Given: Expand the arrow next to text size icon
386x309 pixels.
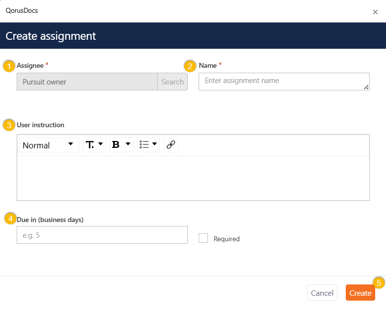Looking at the screenshot, I should pyautogui.click(x=101, y=144).
